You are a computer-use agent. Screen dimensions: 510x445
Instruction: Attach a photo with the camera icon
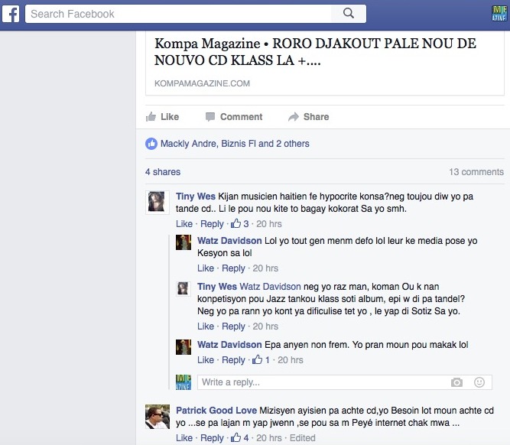tap(456, 382)
